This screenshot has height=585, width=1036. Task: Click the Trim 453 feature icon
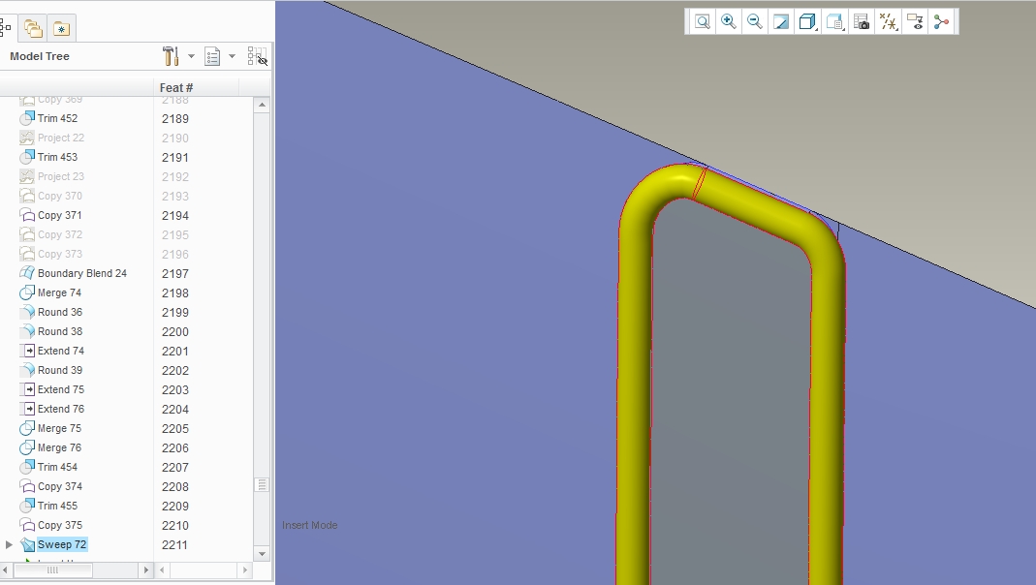pos(27,157)
